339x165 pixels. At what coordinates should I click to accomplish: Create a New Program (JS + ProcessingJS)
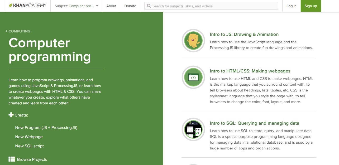tap(46, 128)
